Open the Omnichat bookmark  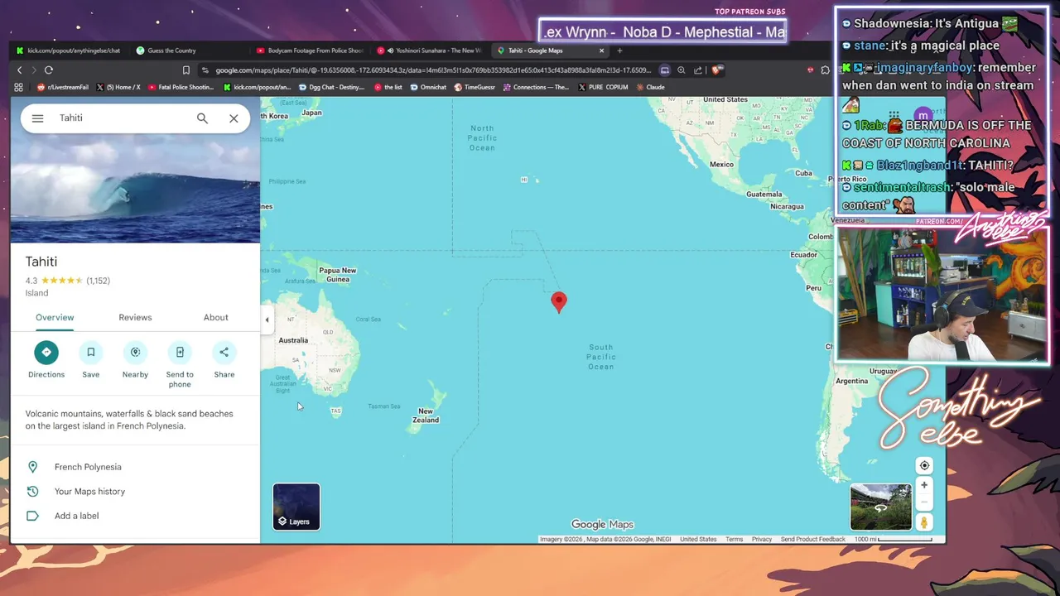(x=427, y=87)
